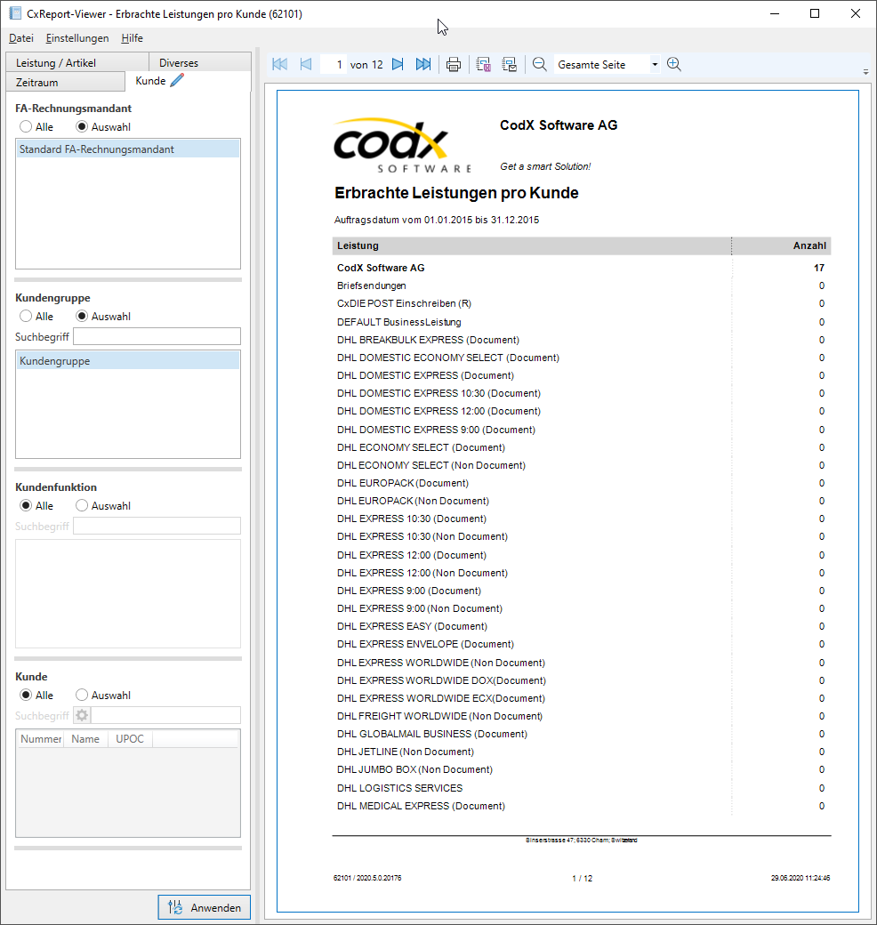This screenshot has width=877, height=925.
Task: Click DHL MEDICAL EXPRESS (Document) row
Action: [x=581, y=806]
